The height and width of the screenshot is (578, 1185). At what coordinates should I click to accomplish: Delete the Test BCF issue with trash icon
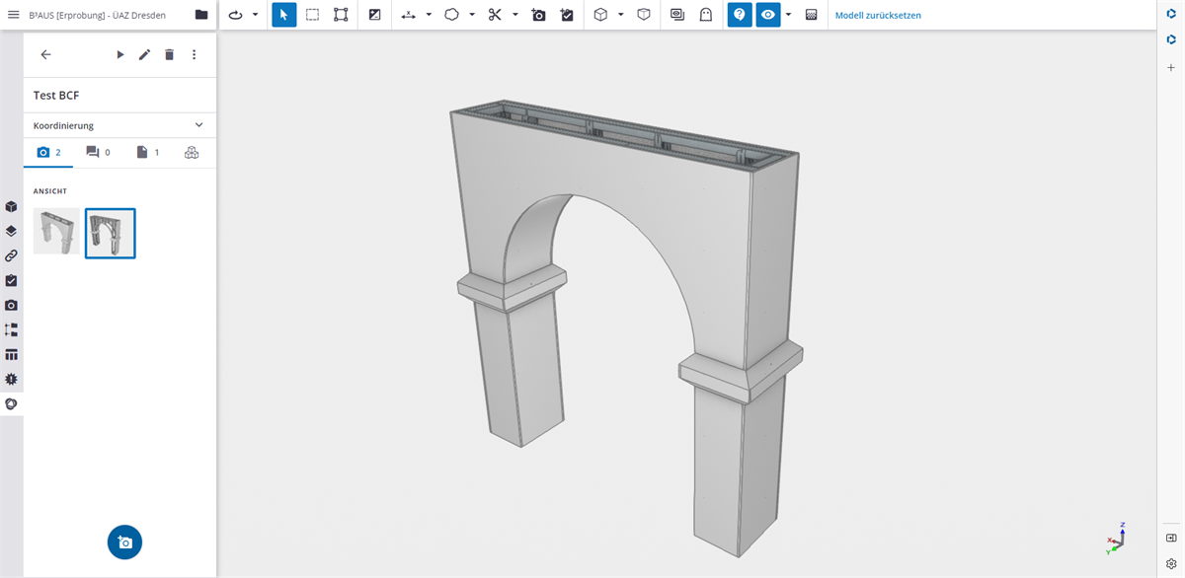[x=169, y=55]
